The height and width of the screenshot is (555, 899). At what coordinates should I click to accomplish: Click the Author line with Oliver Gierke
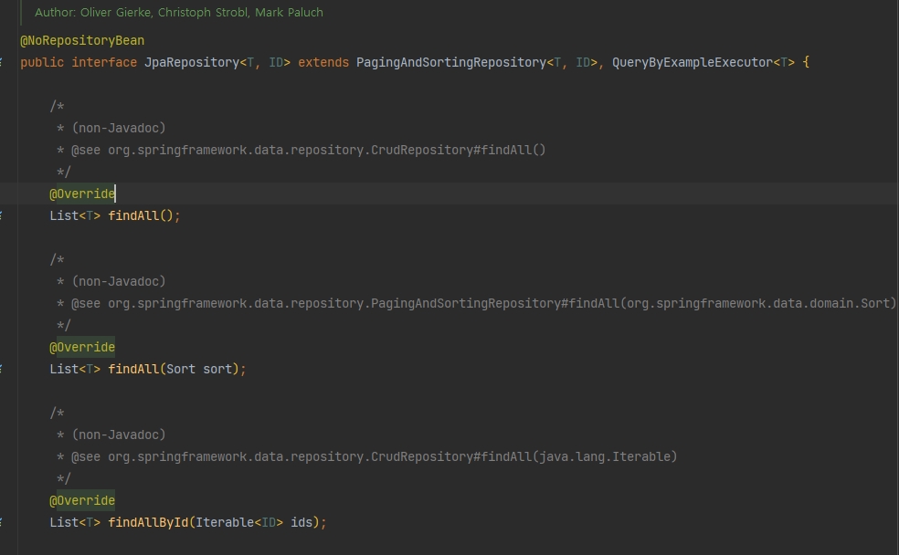[179, 13]
